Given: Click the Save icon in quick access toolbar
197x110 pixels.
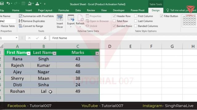Looking at the screenshot, I should (2, 3).
